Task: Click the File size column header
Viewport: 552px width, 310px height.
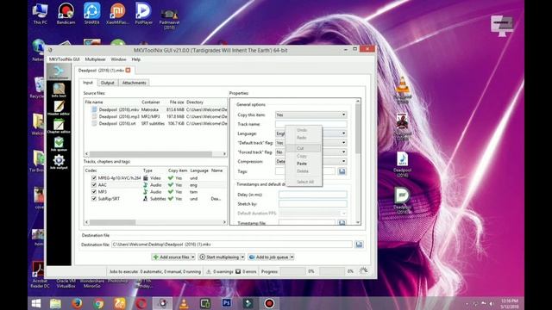Action: 176,102
